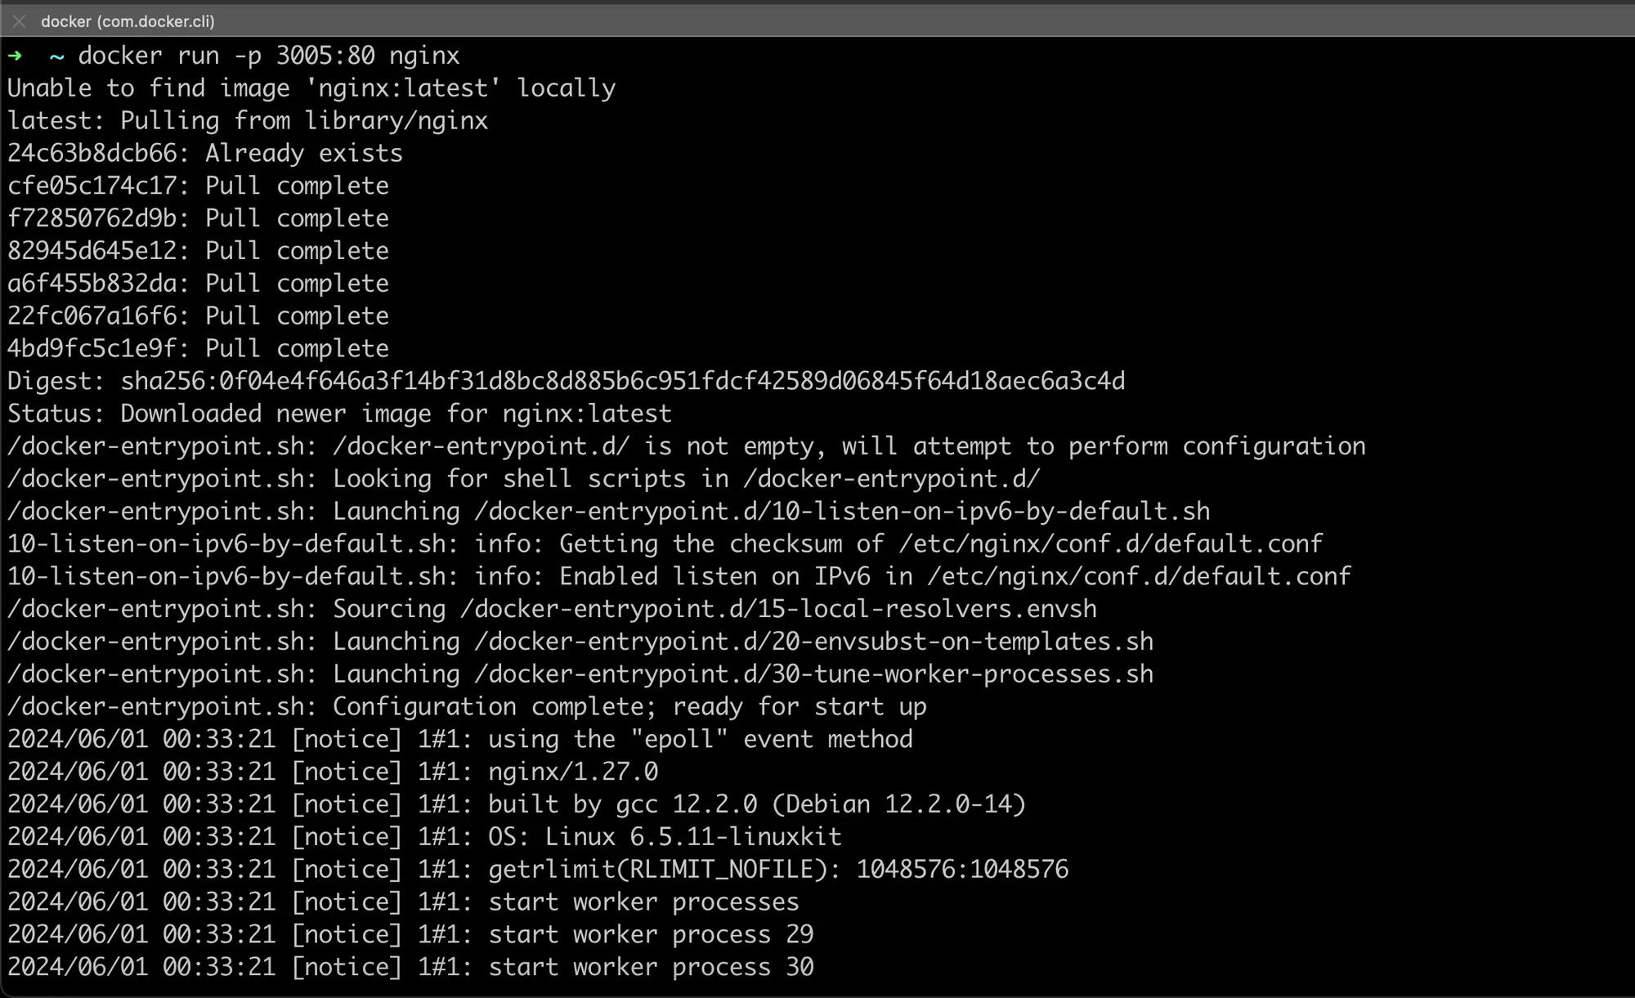Click the tilde home directory indicator

point(56,56)
